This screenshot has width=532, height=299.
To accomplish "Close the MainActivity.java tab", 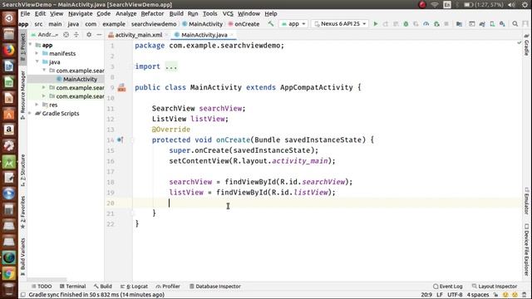I will pos(232,35).
